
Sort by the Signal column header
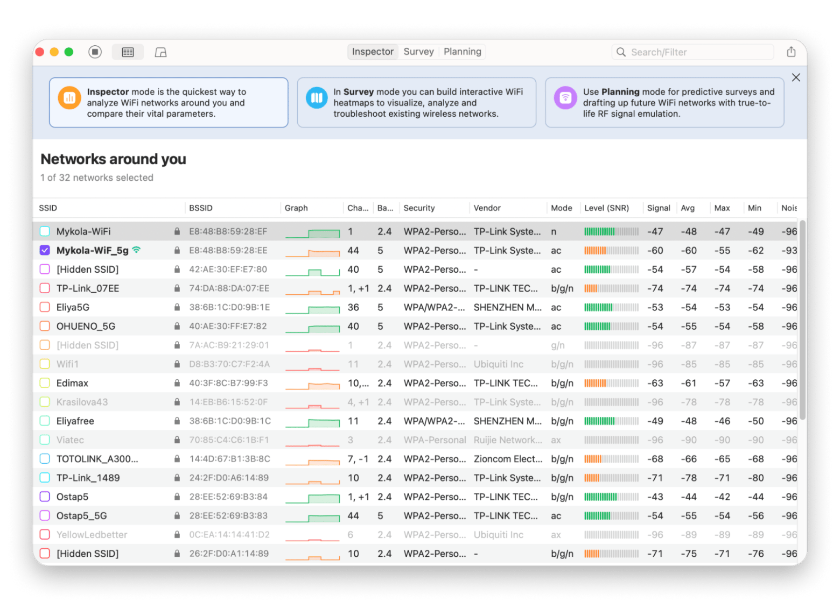[658, 208]
